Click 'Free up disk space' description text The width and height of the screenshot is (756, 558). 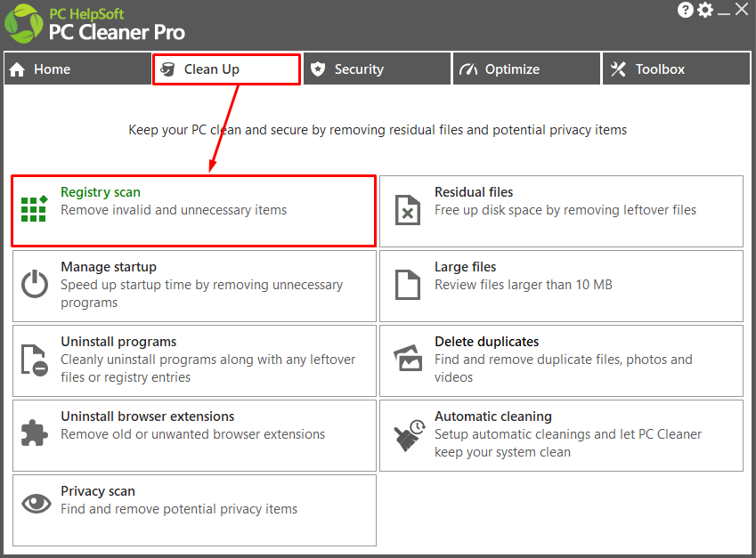(565, 210)
